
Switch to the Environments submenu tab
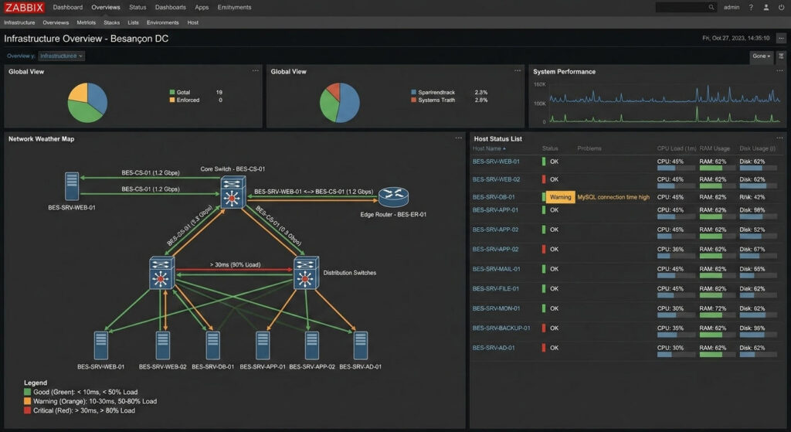[x=162, y=22]
